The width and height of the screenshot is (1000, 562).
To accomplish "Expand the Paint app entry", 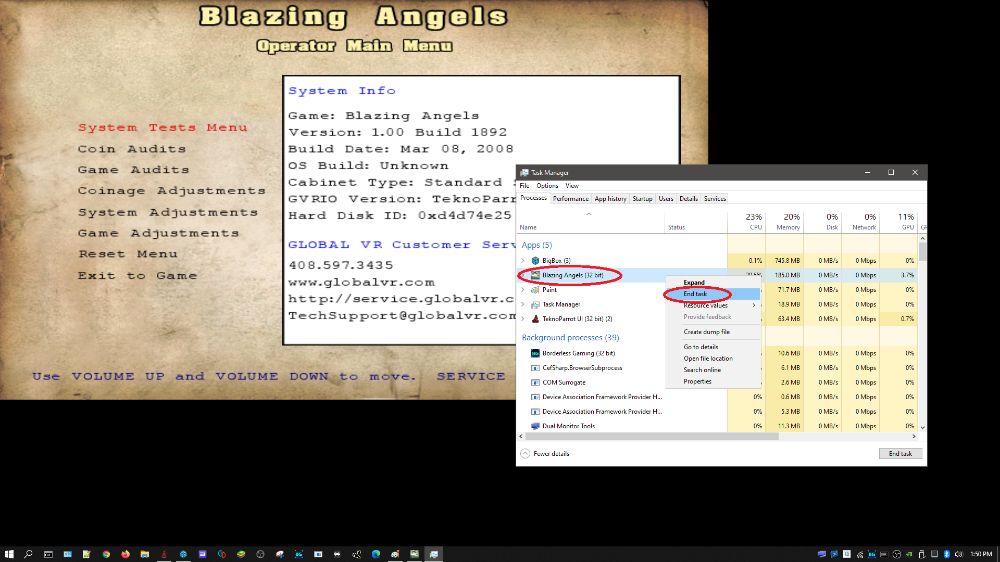I will [x=523, y=290].
